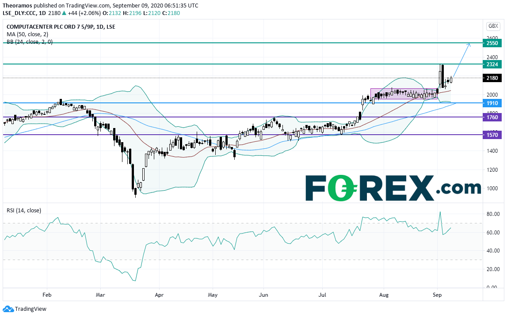Click the 2180 current price label
Screen dimensions: 507x317
tap(492, 78)
